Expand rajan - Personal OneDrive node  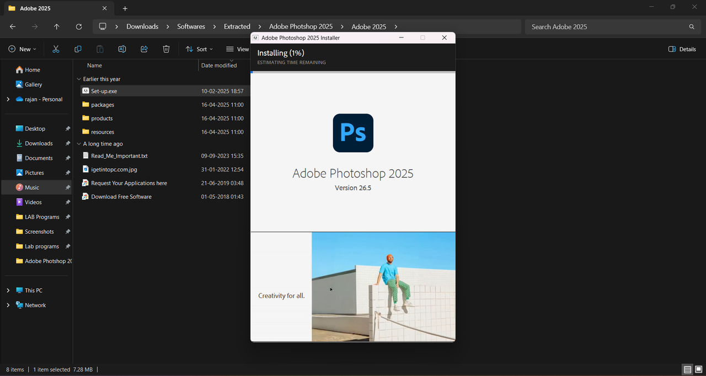[8, 99]
